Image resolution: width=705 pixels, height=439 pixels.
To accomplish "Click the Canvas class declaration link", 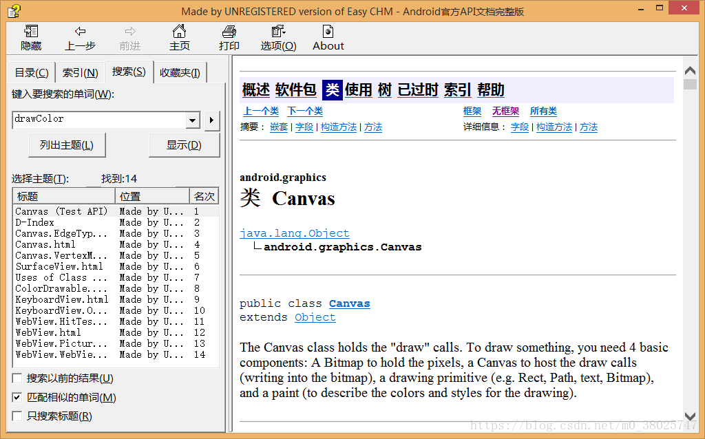I will click(x=349, y=303).
